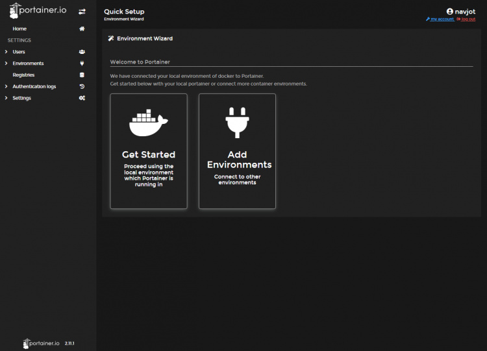Click the Users group icon in sidebar
487x351 pixels.
coord(82,52)
